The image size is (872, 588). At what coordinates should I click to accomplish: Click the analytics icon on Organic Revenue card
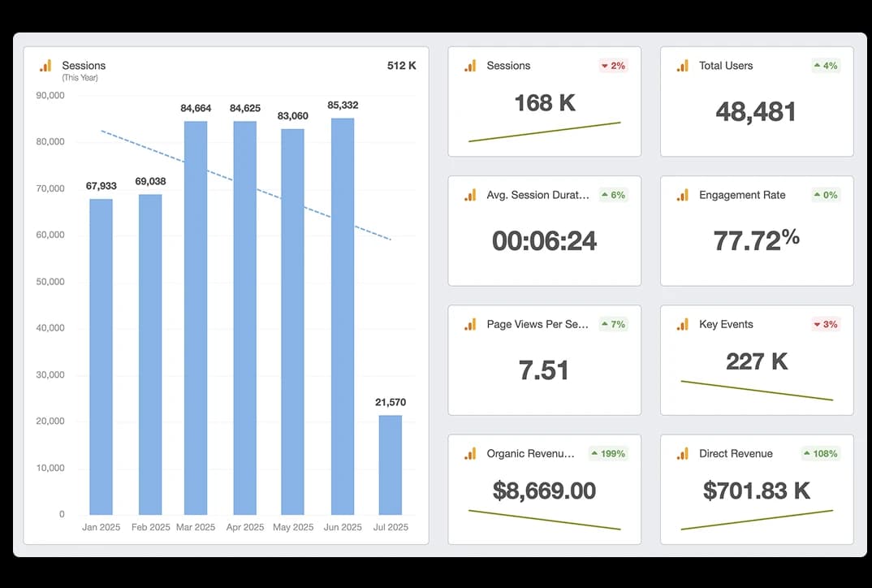470,454
